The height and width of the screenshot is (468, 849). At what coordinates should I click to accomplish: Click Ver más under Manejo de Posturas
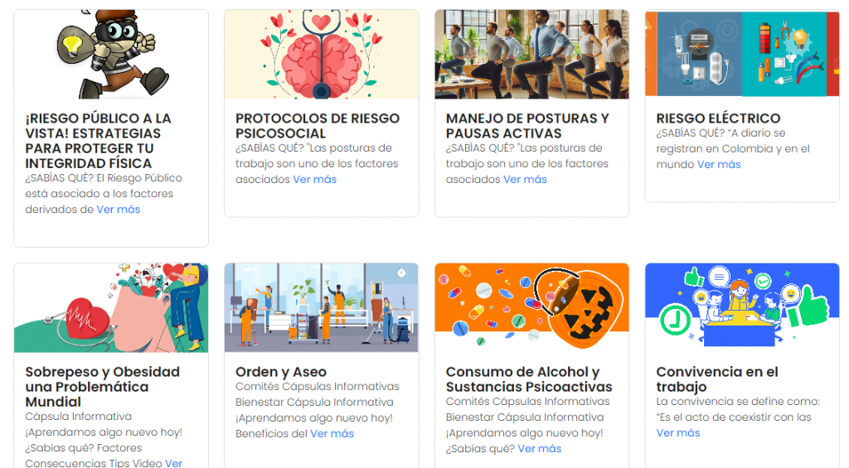click(525, 179)
